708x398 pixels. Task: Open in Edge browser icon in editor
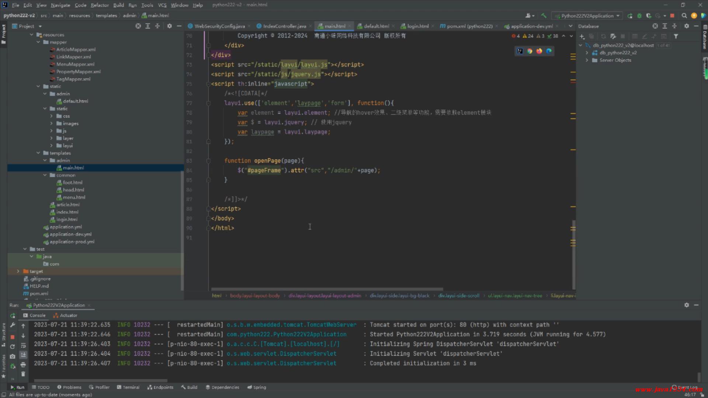click(549, 51)
